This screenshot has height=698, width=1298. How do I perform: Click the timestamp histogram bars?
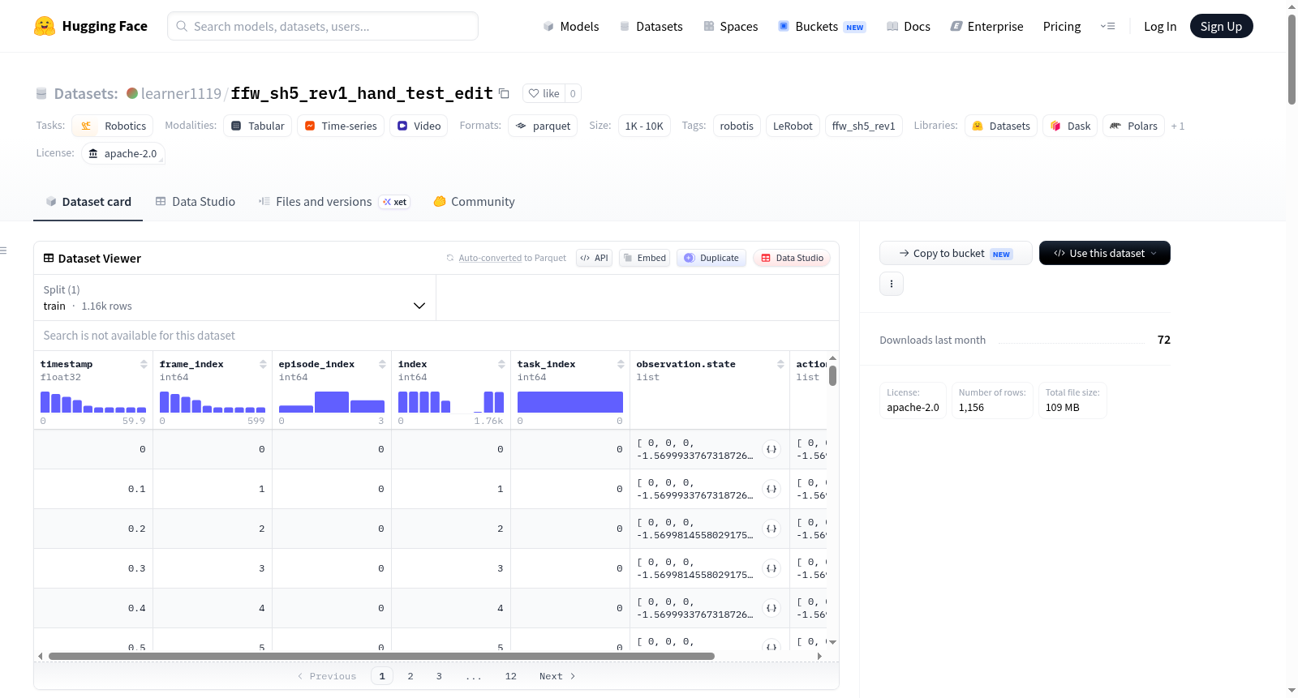(x=93, y=402)
